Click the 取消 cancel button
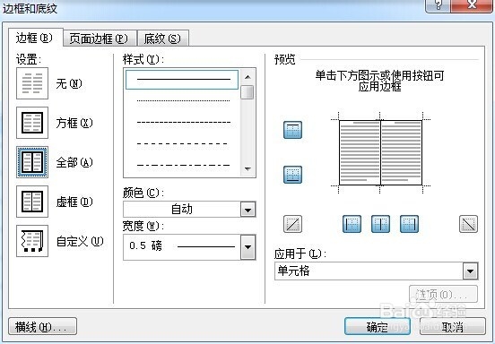Screen dimensions: 495x344 [x=453, y=327]
